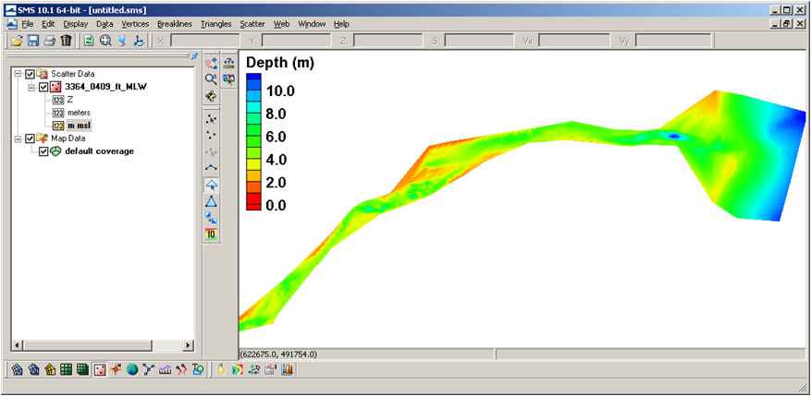The height and width of the screenshot is (396, 811).
Task: Uncheck the Scatter Data checkbox
Action: coord(30,74)
